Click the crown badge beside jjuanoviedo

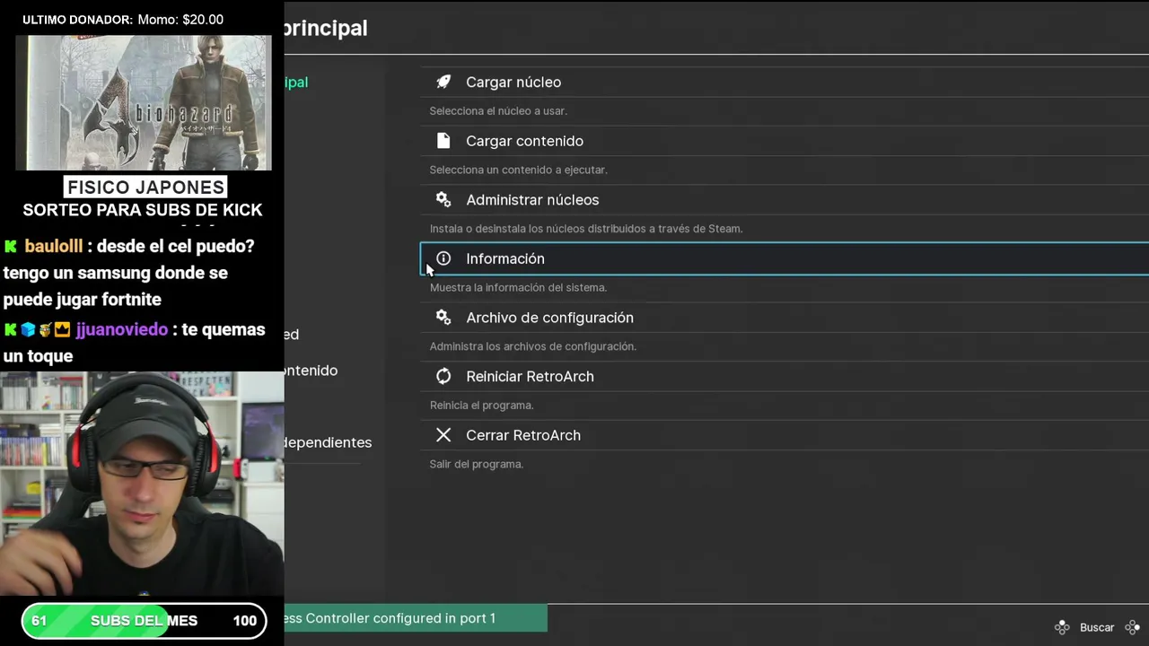click(62, 329)
